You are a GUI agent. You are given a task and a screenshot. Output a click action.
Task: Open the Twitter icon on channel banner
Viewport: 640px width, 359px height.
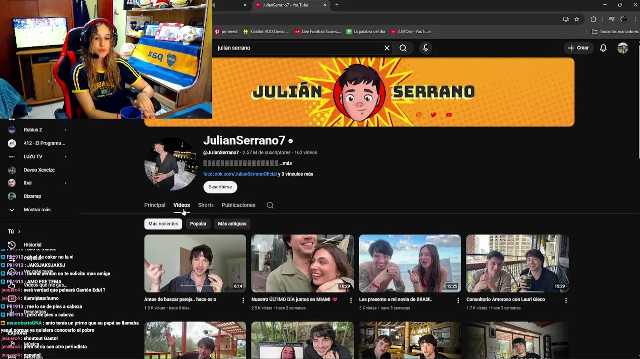coord(433,115)
